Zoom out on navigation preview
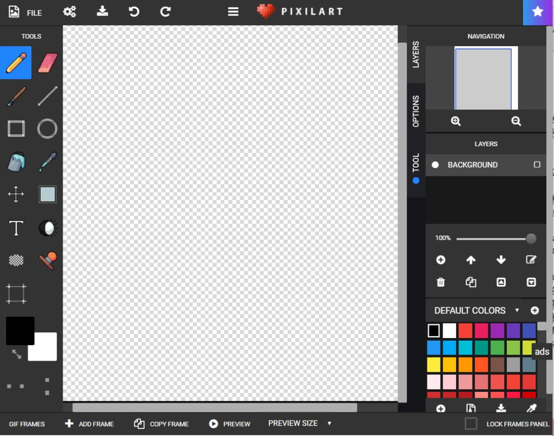Viewport: 554px width, 436px height. (x=516, y=121)
